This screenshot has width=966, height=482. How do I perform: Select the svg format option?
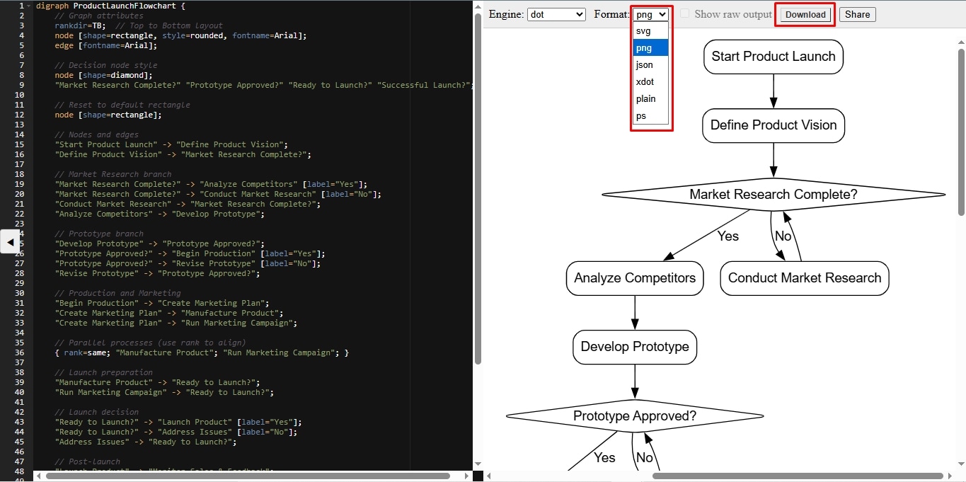pos(651,31)
